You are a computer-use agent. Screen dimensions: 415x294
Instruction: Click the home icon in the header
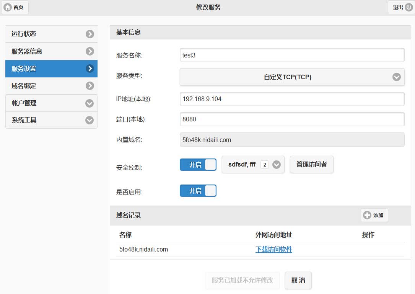click(x=8, y=7)
